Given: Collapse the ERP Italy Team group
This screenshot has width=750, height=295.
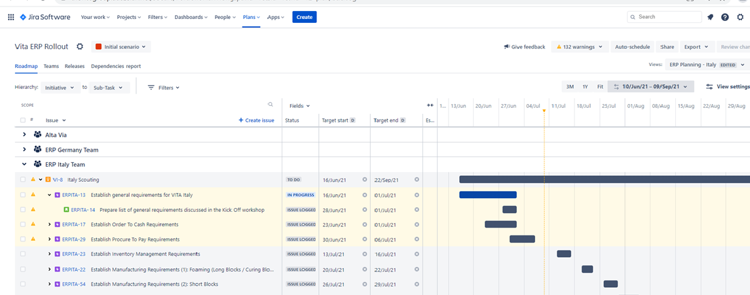Looking at the screenshot, I should pos(24,164).
